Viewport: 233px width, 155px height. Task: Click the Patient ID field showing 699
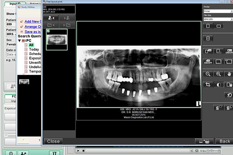11,24
